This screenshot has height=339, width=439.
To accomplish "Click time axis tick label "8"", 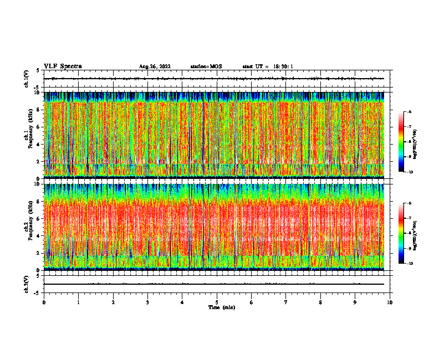I will coord(320,302).
